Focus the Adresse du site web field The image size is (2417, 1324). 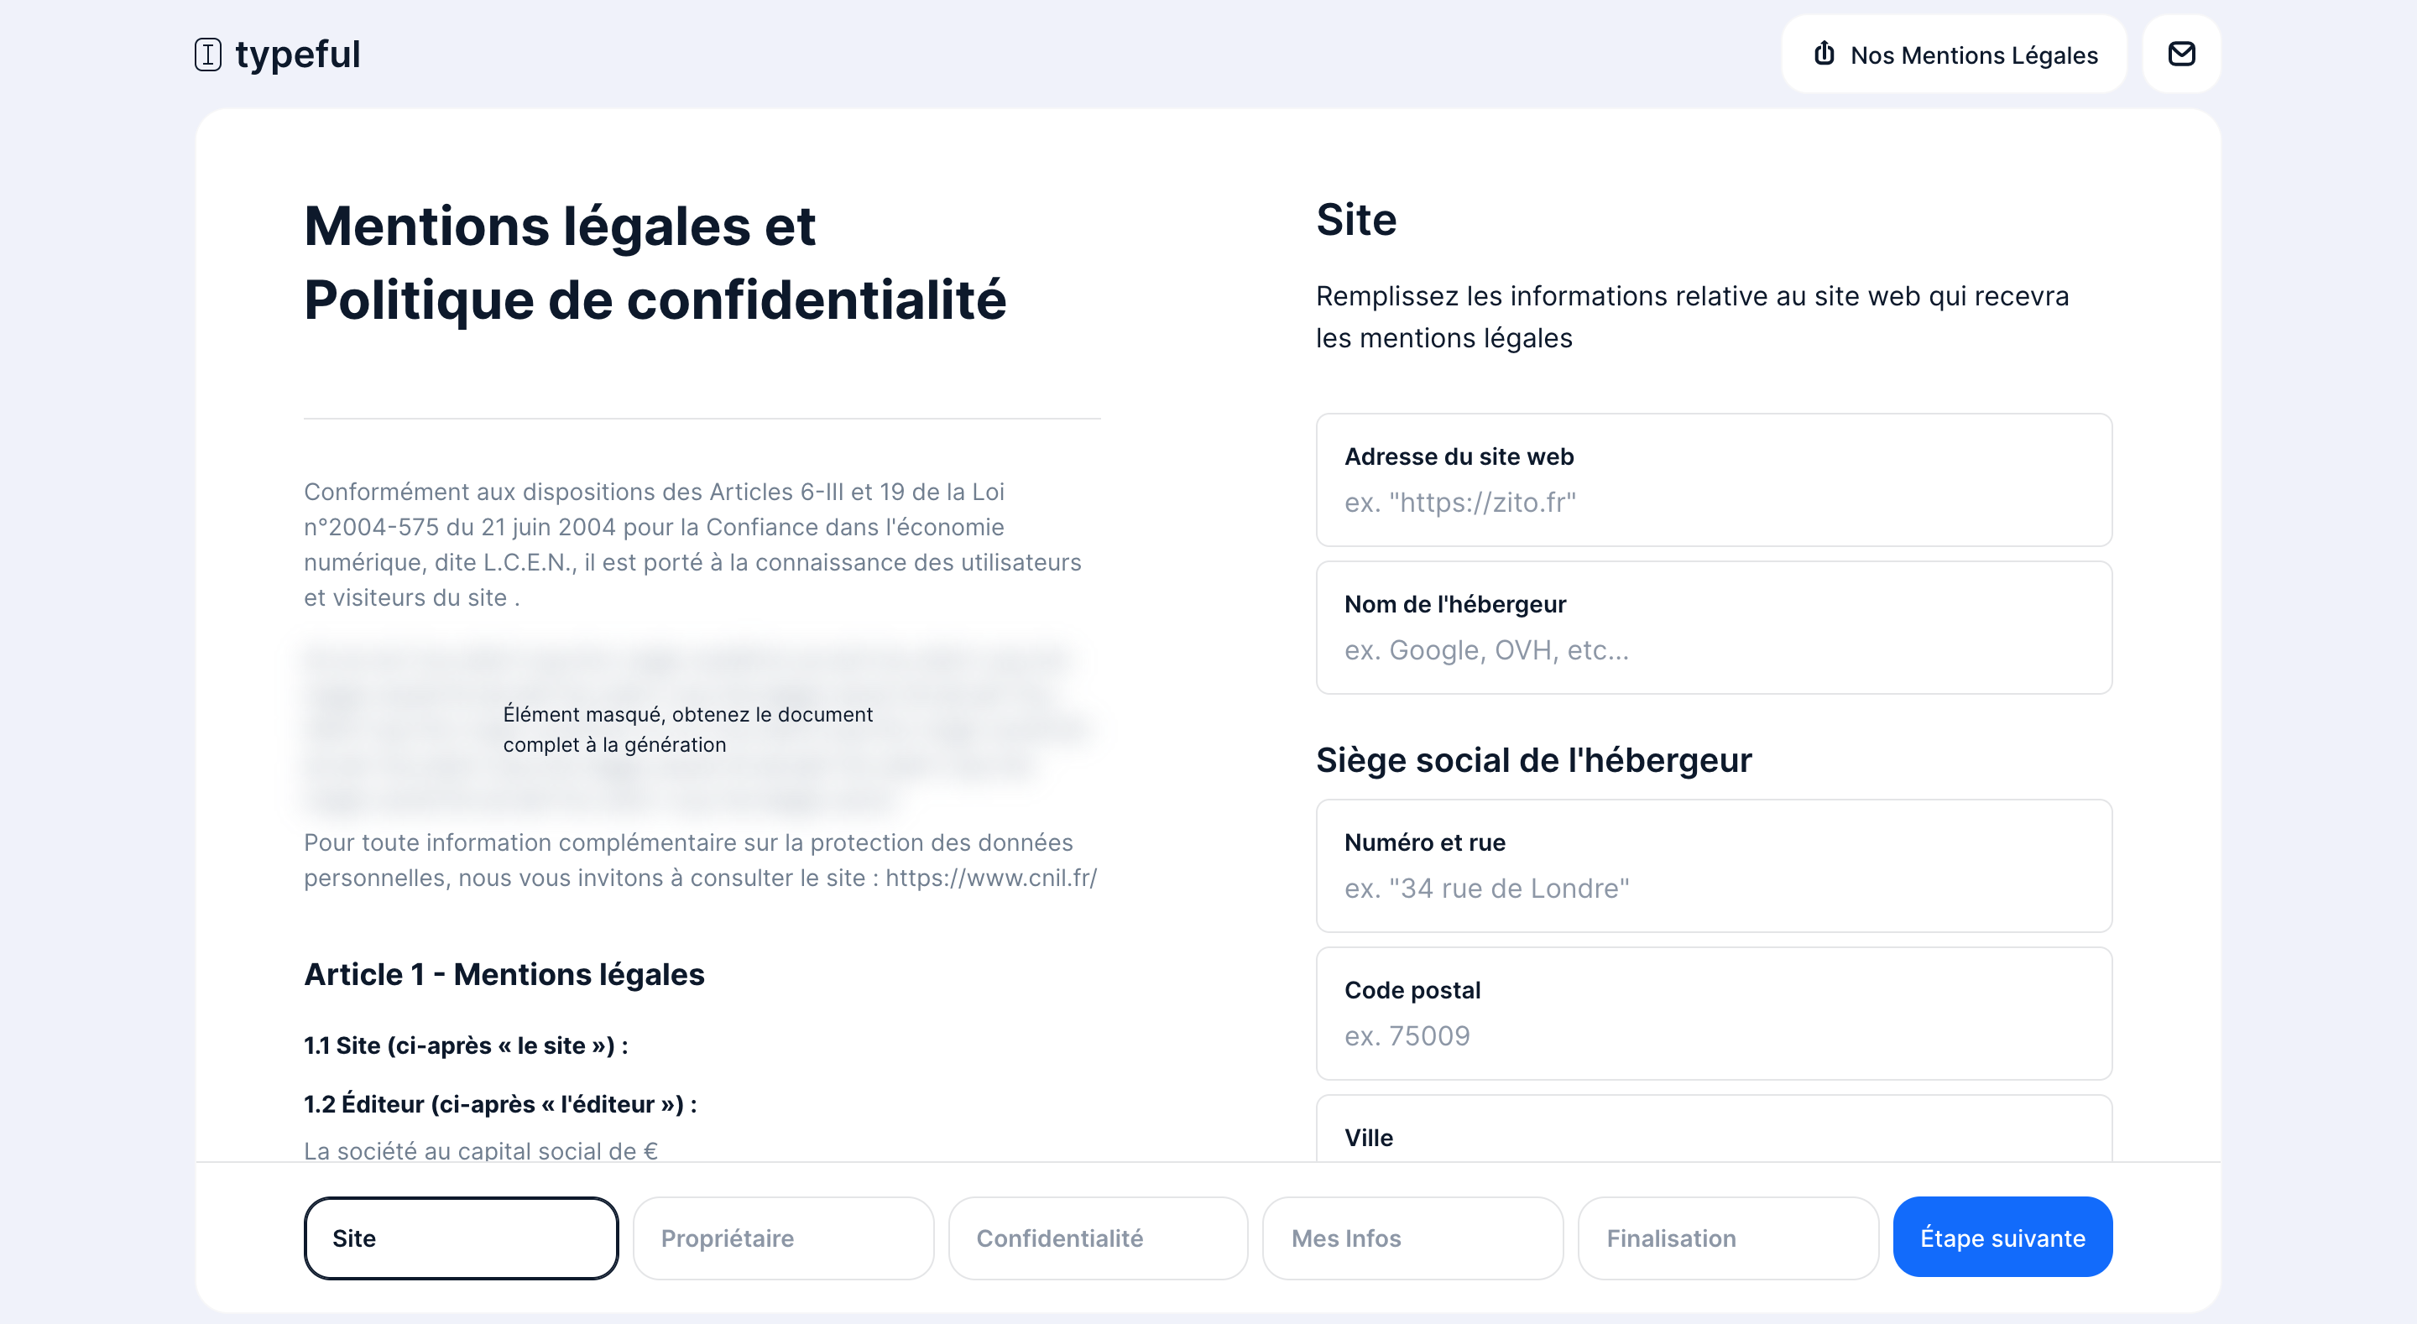coord(1713,502)
